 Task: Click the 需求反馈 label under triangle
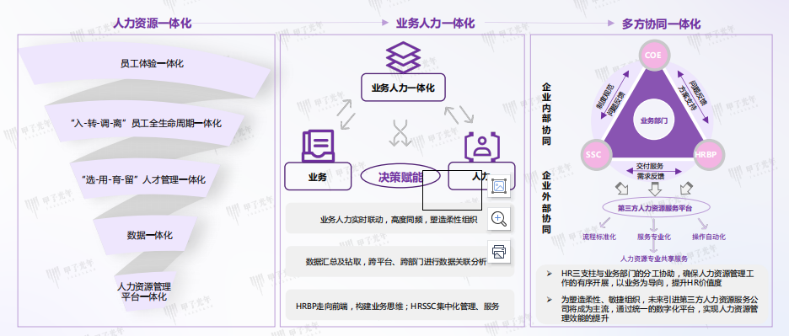(650, 176)
